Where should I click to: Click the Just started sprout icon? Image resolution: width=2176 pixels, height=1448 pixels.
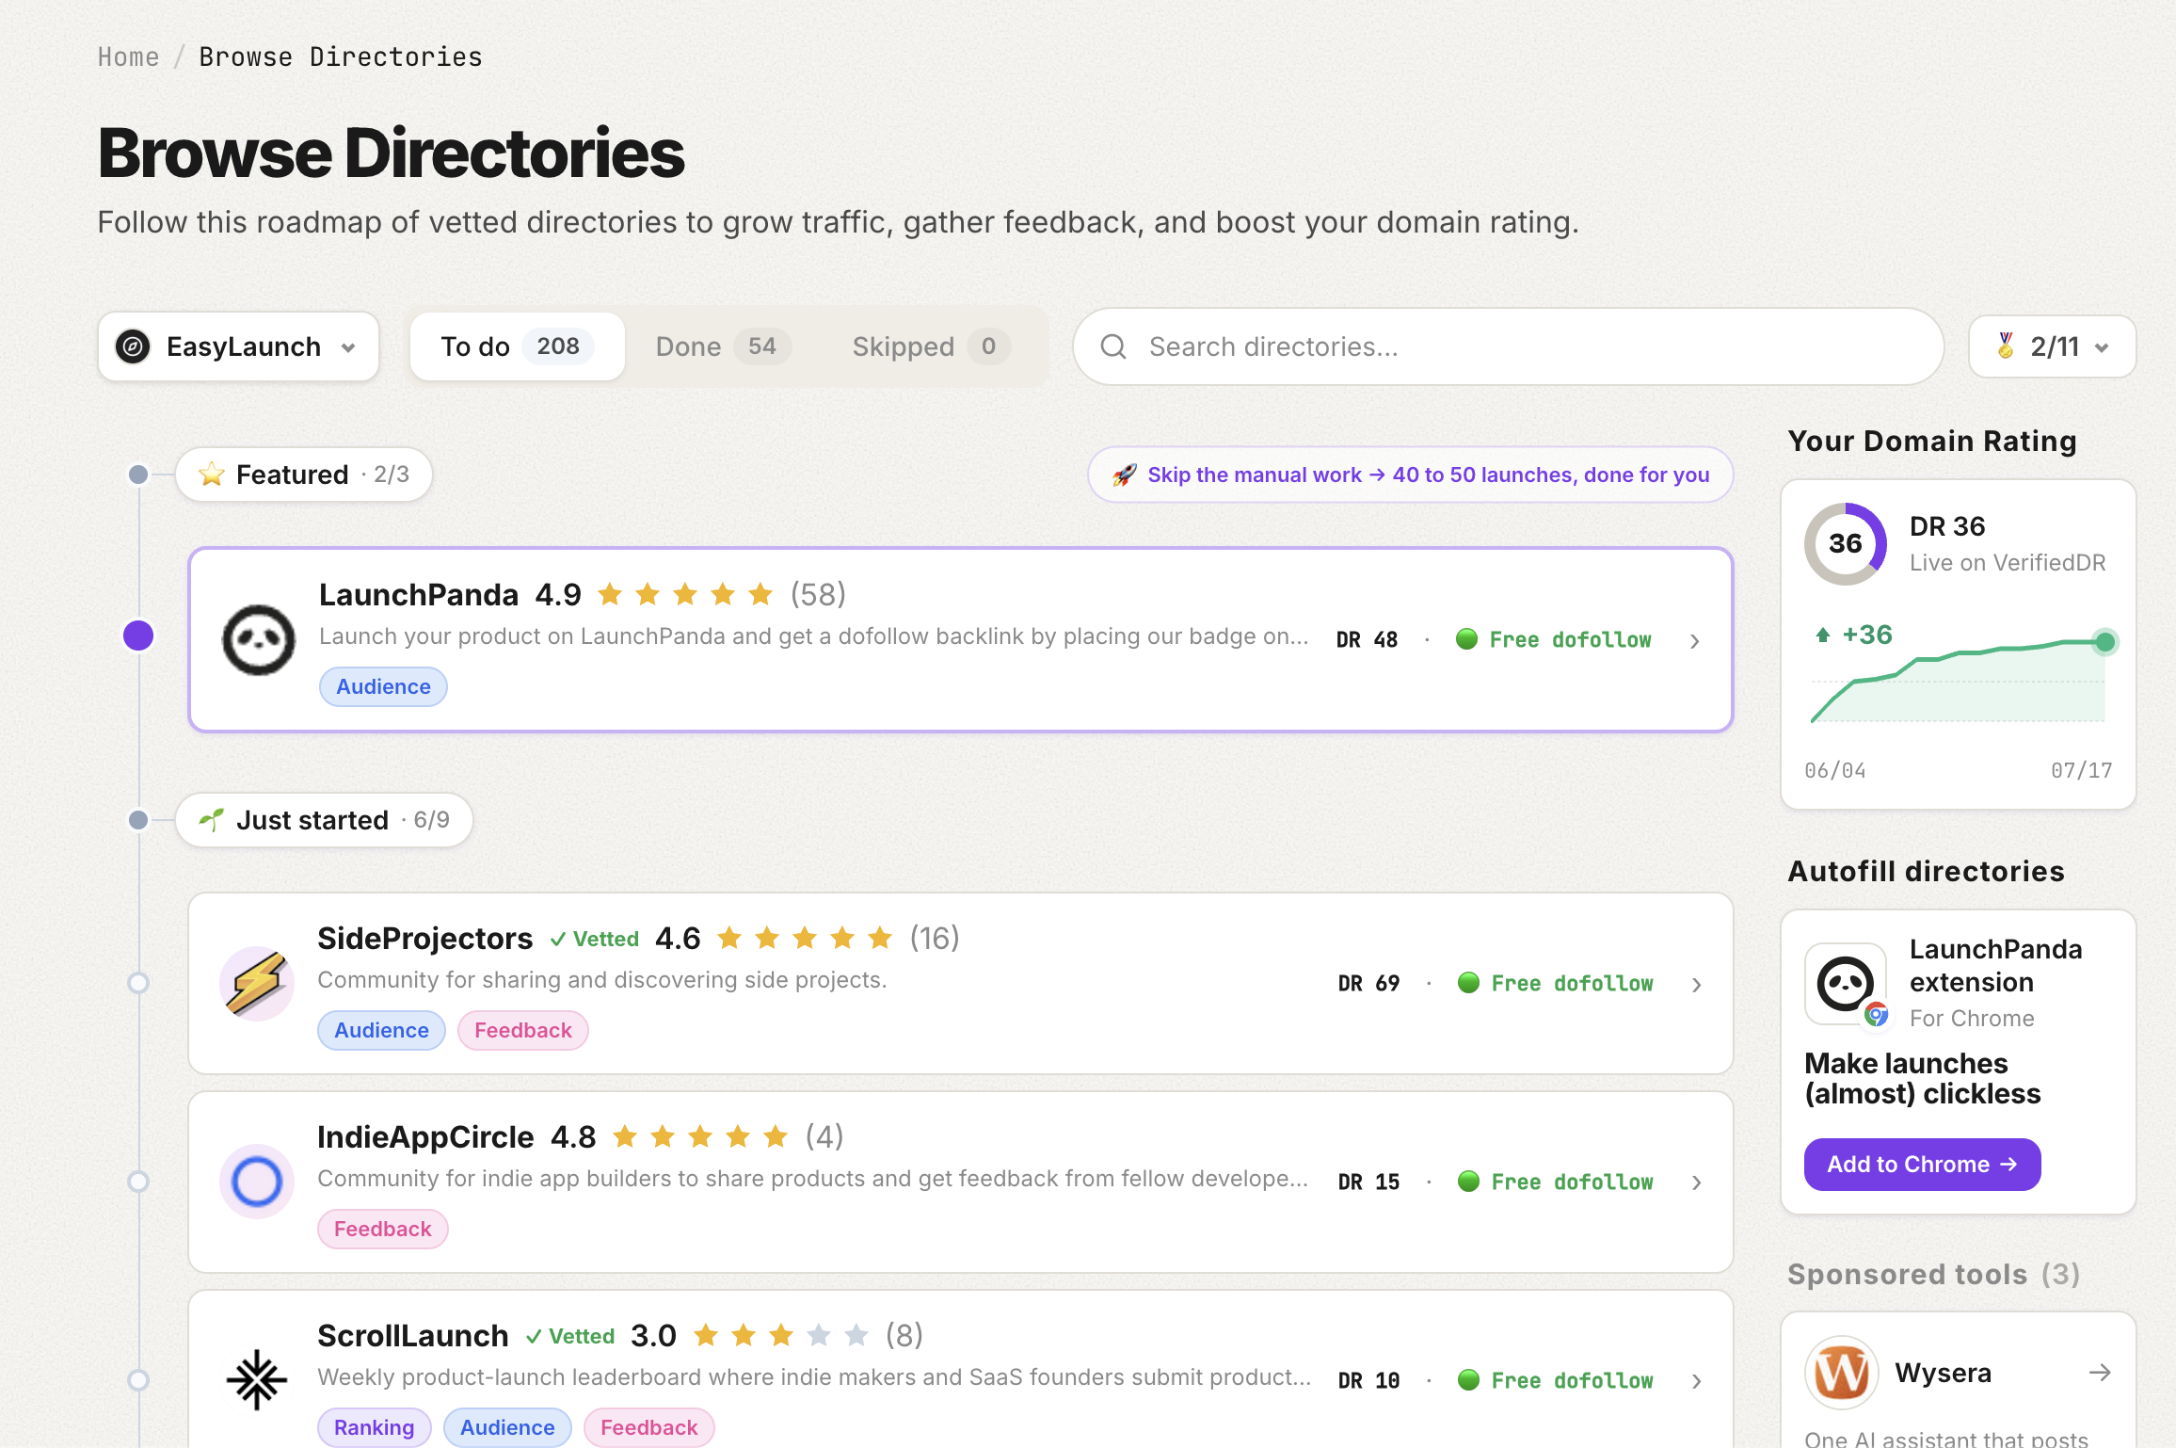[212, 820]
